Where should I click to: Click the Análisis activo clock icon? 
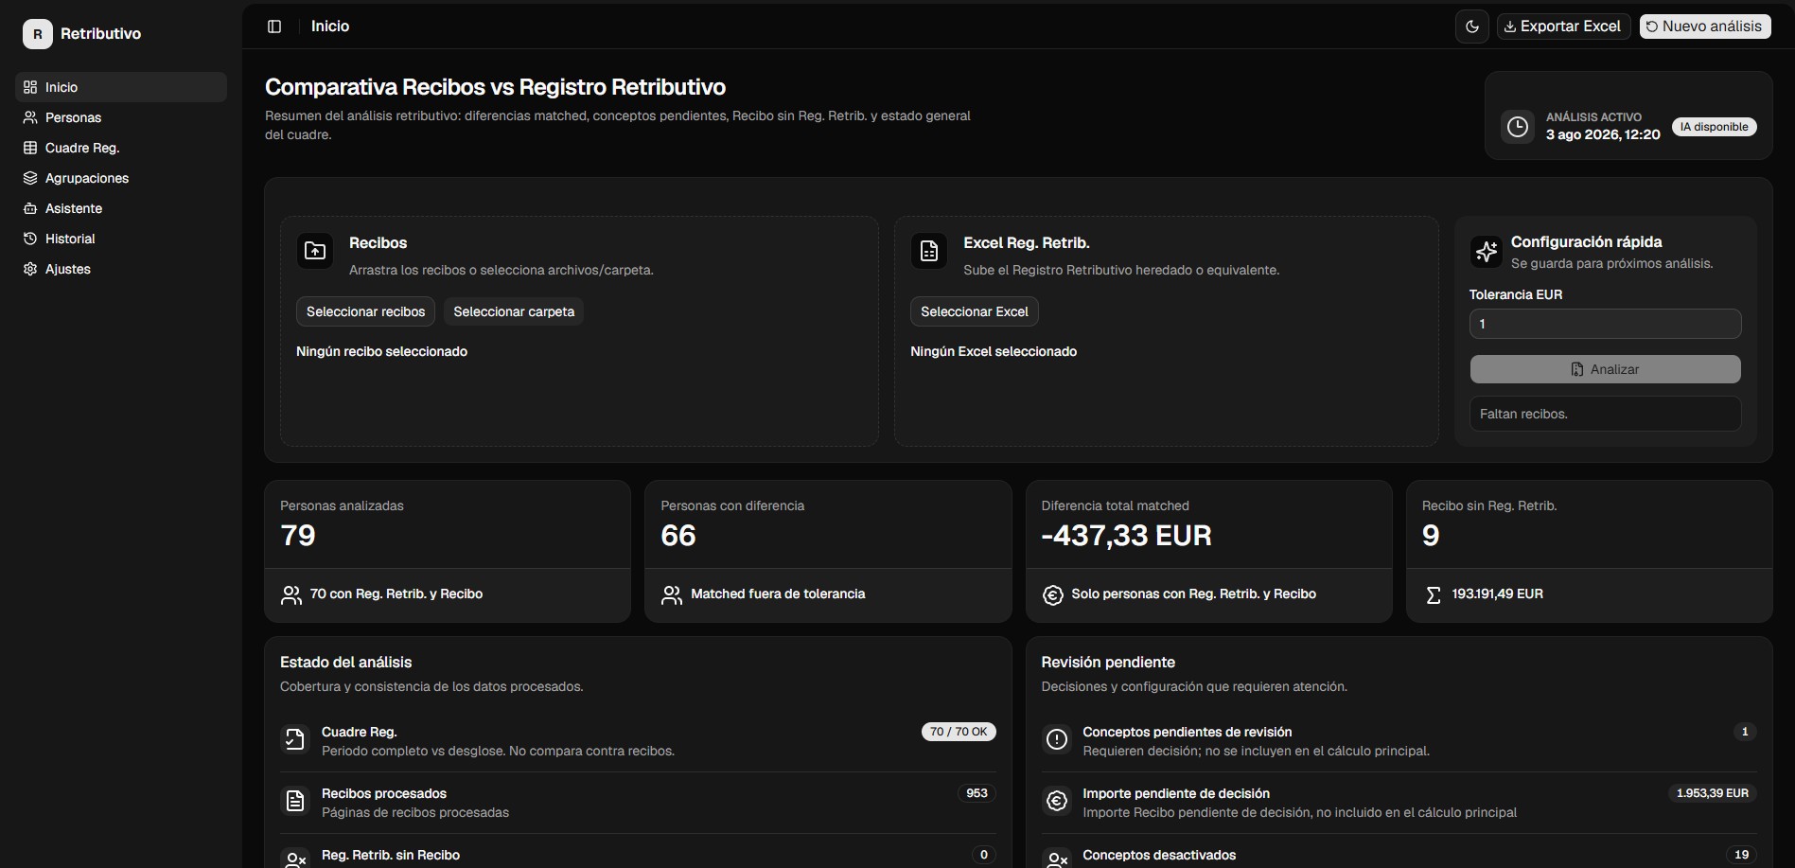tap(1518, 127)
